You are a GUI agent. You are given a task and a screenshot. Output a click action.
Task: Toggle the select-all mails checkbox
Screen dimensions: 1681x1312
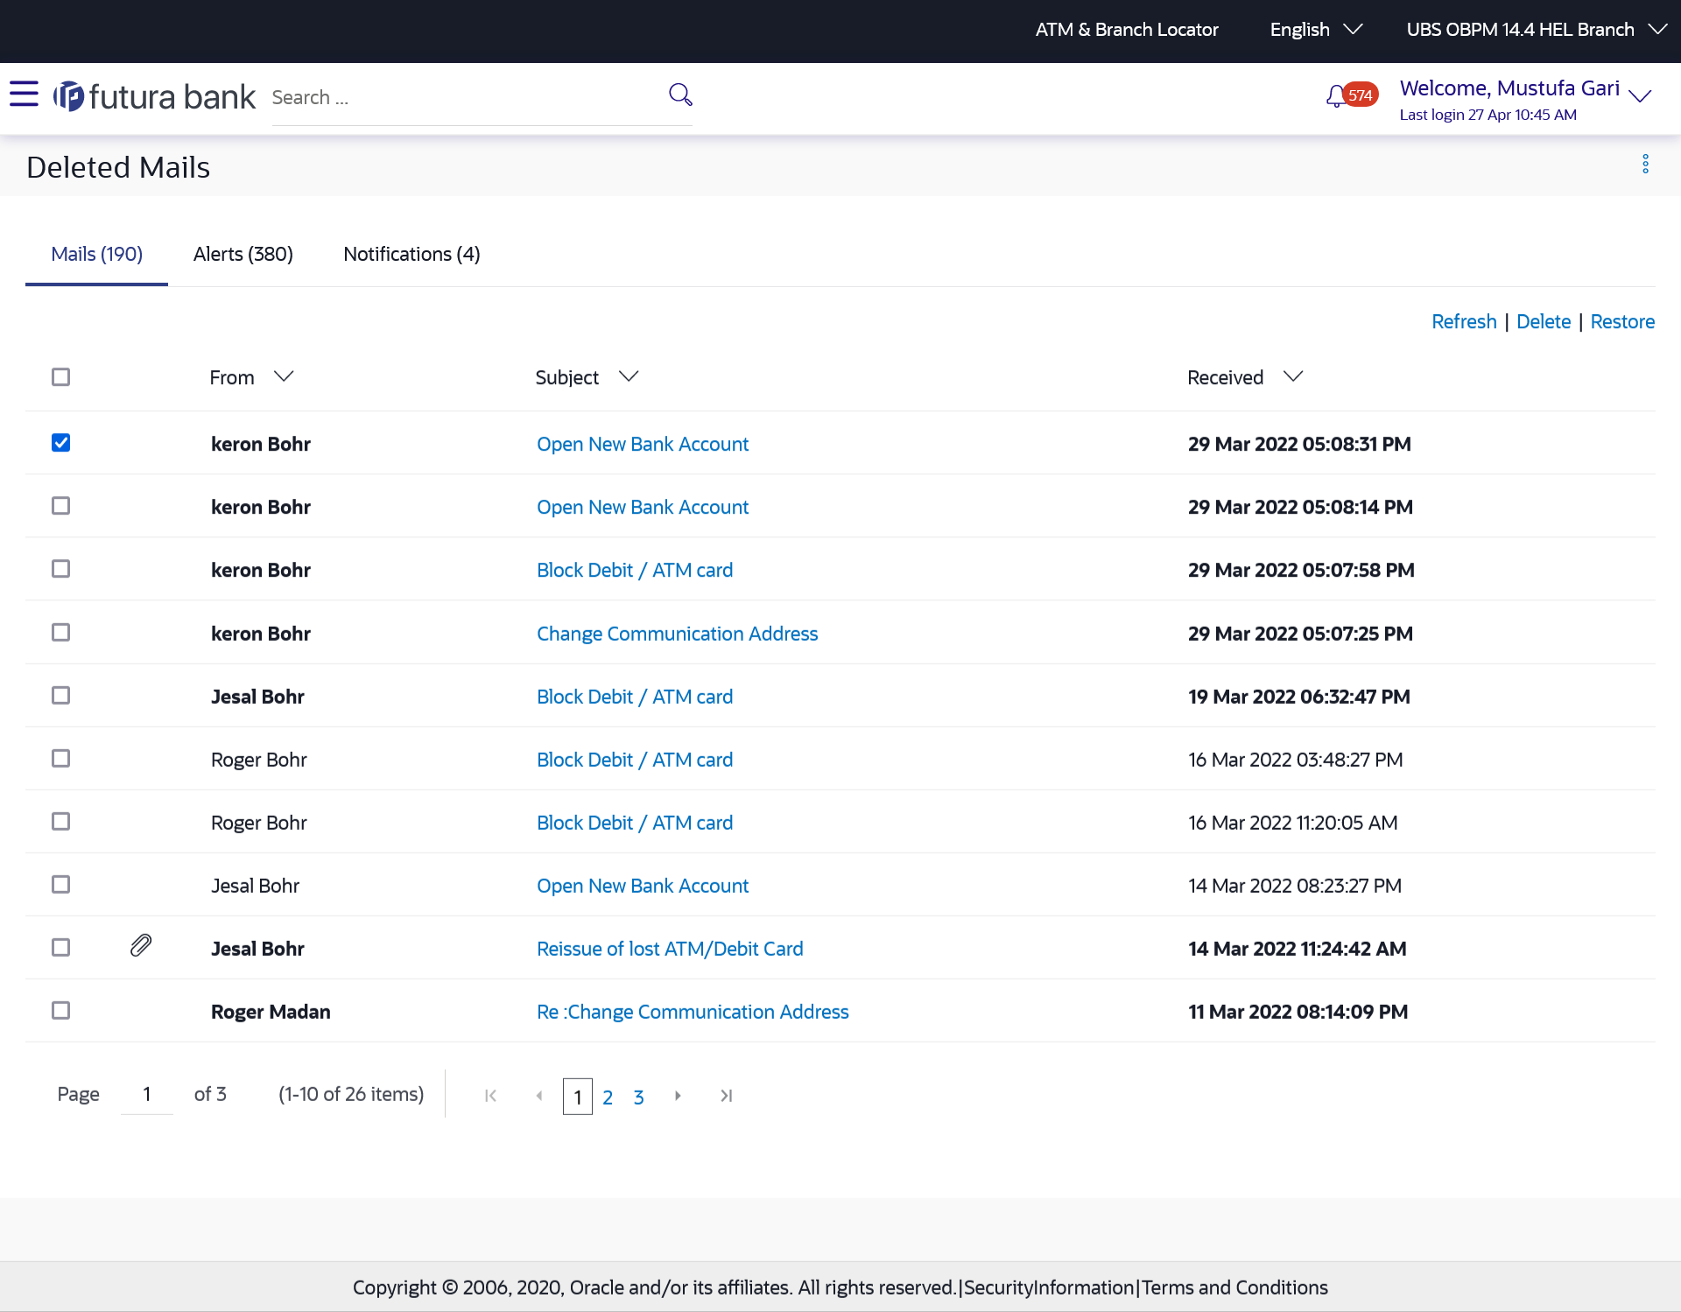(x=60, y=377)
